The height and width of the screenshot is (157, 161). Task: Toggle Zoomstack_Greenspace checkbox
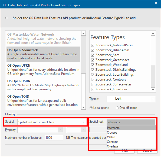pos(93,60)
